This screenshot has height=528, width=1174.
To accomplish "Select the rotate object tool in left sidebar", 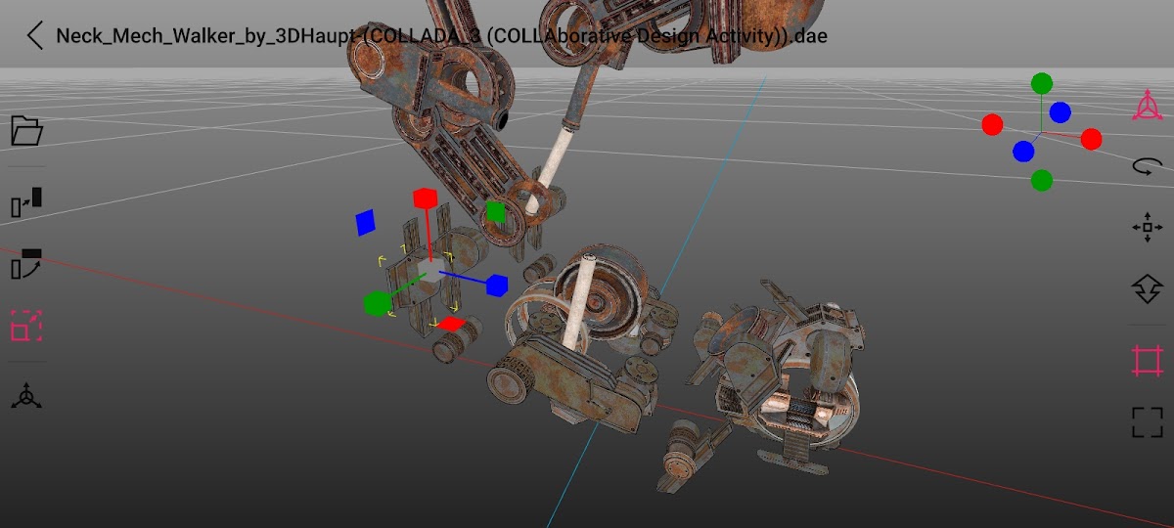I will pos(26,264).
